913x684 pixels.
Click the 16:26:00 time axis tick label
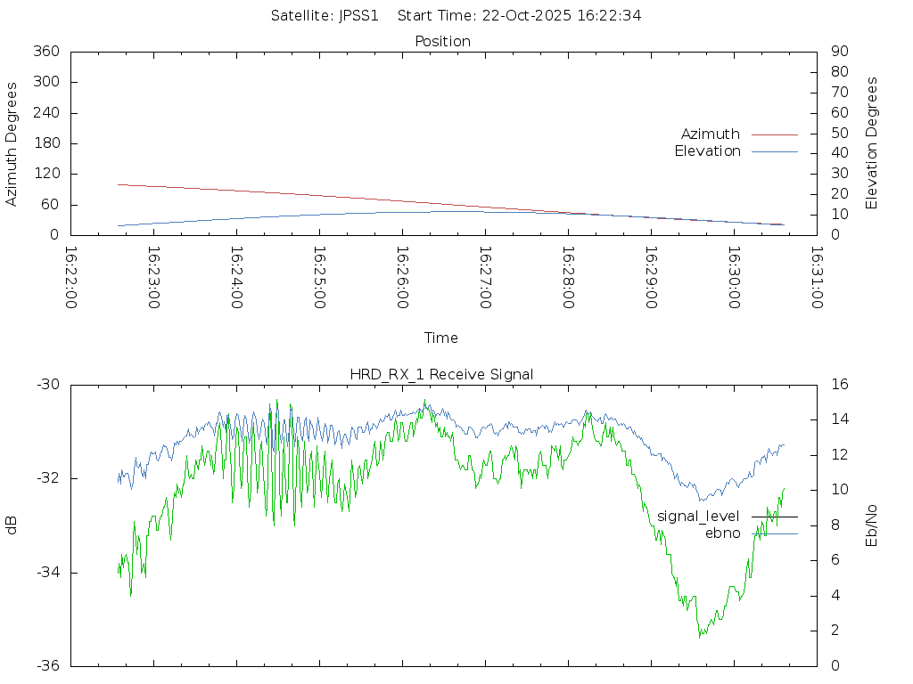402,278
